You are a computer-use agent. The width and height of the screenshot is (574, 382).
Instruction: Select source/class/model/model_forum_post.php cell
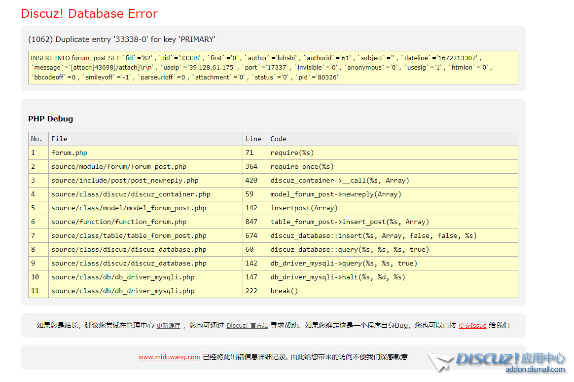click(x=145, y=208)
